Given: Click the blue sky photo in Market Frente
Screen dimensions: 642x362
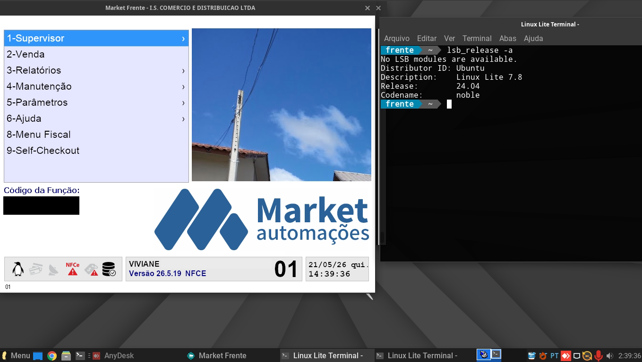Looking at the screenshot, I should [282, 105].
